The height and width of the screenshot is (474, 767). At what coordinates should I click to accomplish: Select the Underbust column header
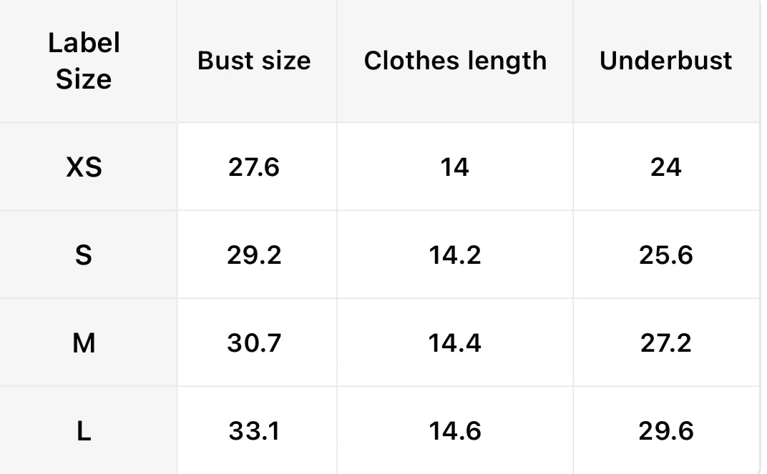pos(665,61)
